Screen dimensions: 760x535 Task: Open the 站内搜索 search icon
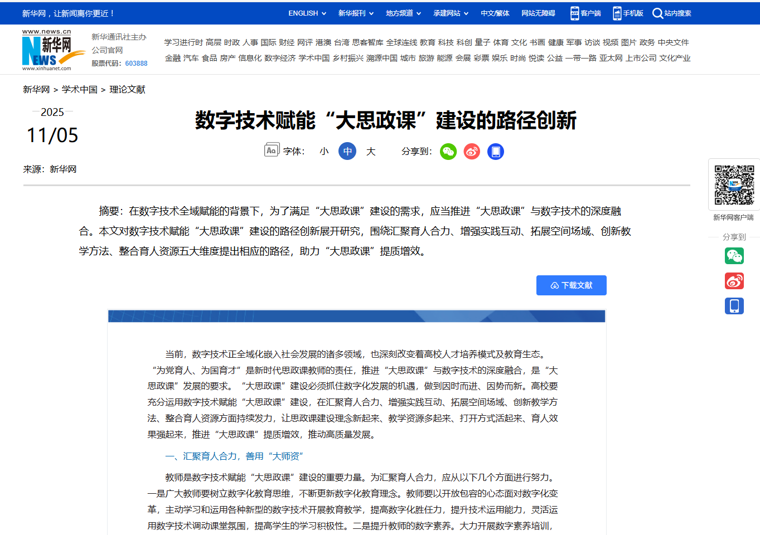(x=658, y=13)
